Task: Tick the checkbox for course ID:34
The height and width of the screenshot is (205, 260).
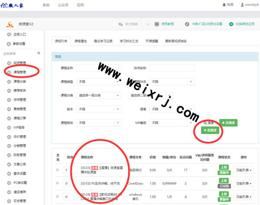Action: [x=57, y=196]
